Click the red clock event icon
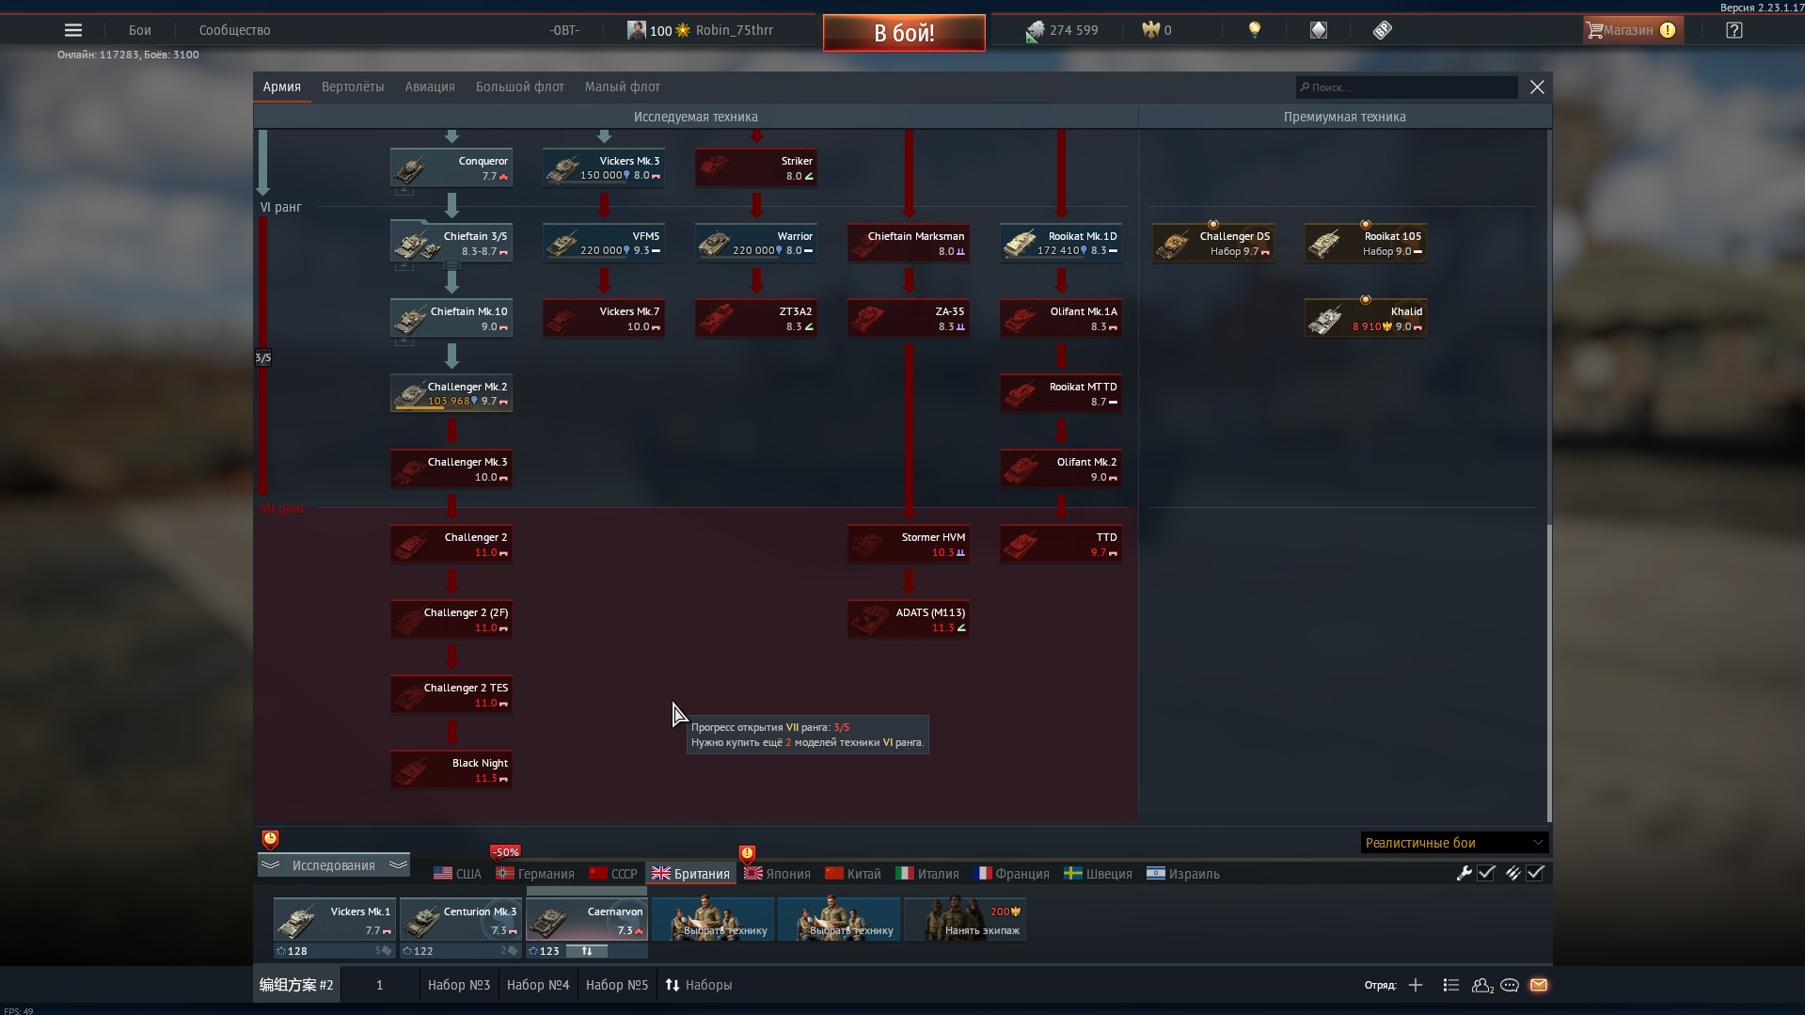This screenshot has height=1015, width=1805. point(270,839)
